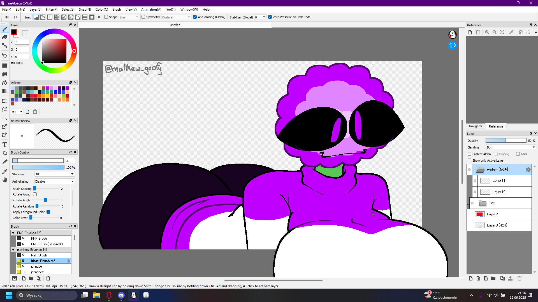Select the Hand tool

coord(5,180)
